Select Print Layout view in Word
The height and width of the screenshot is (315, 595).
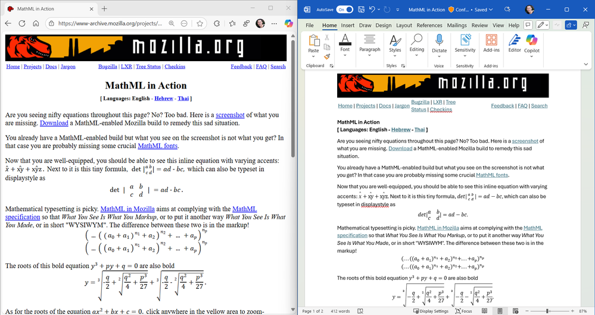pyautogui.click(x=500, y=311)
